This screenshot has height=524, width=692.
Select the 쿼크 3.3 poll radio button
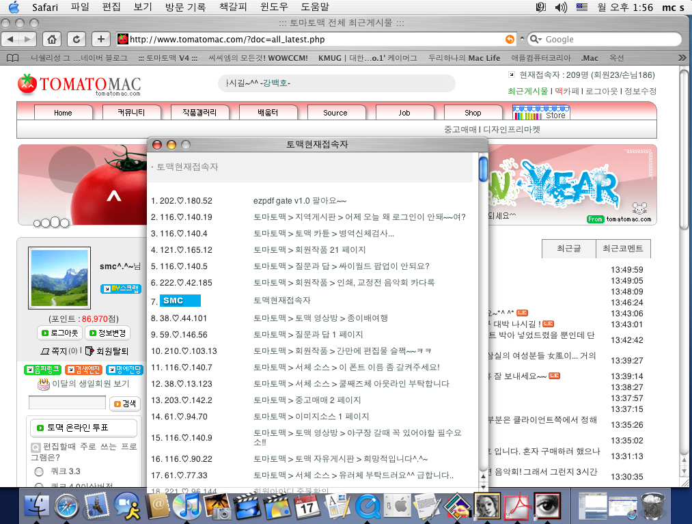[x=39, y=471]
